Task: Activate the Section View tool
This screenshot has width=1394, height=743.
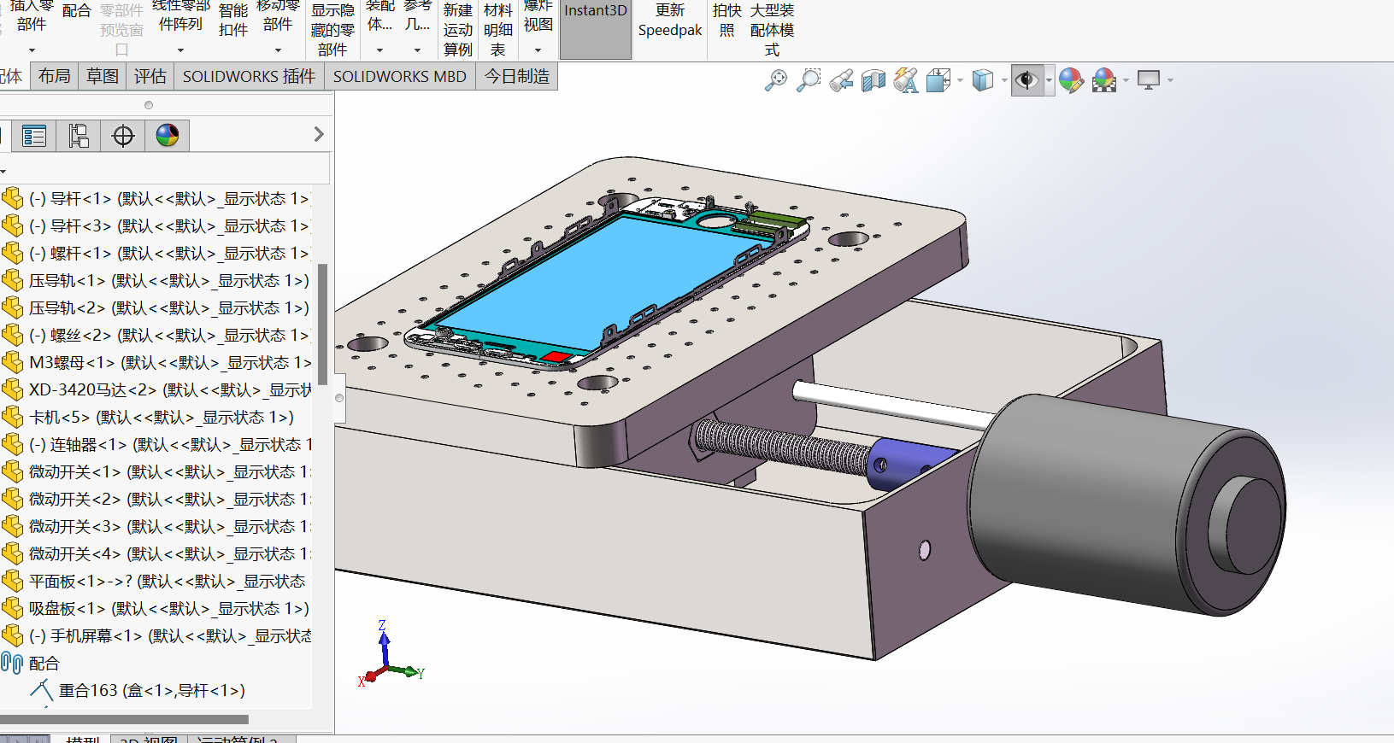Action: coord(873,80)
